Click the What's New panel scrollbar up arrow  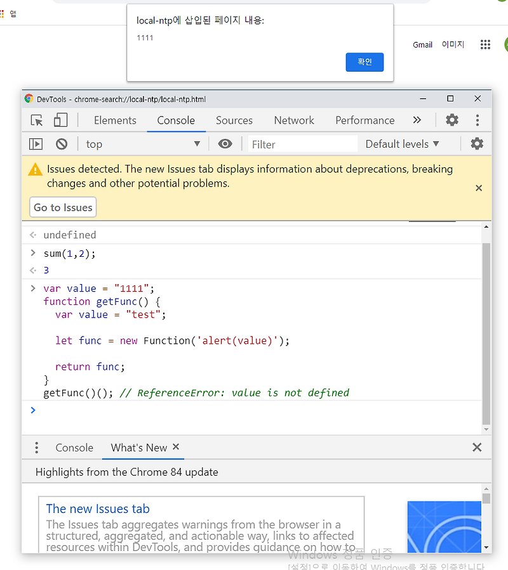click(486, 489)
